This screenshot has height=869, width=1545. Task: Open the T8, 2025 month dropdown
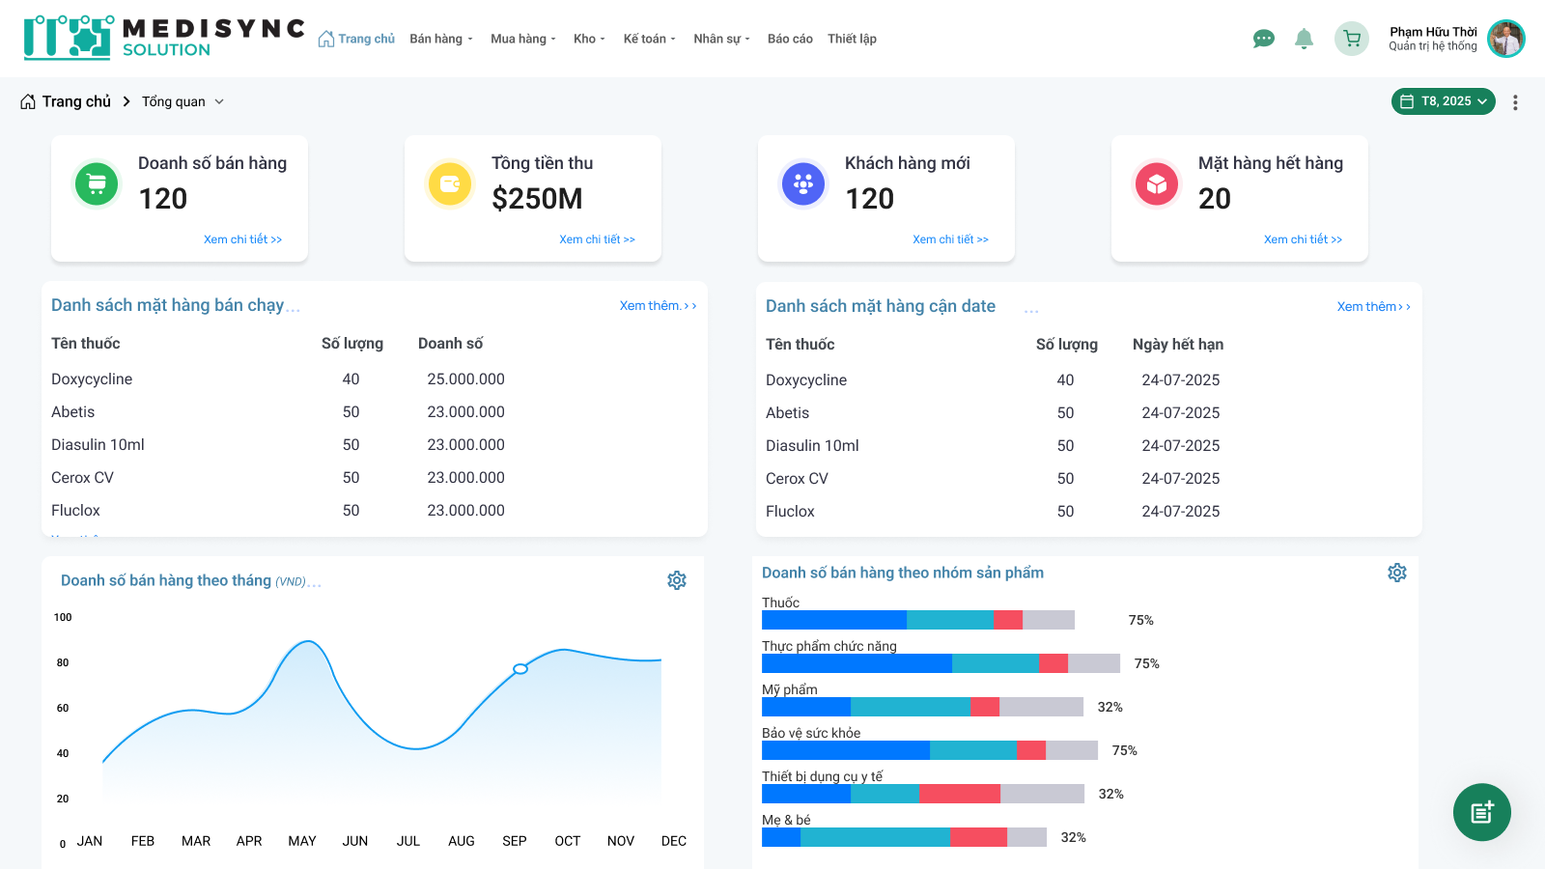[1444, 101]
